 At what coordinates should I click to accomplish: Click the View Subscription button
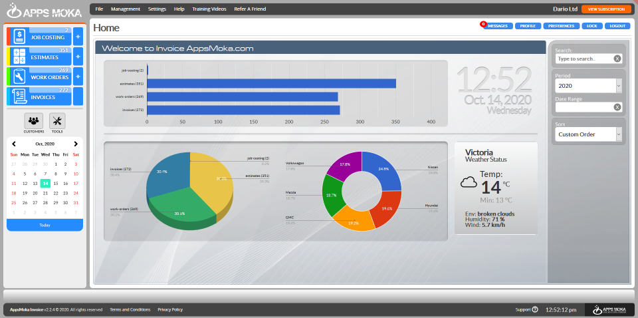pyautogui.click(x=606, y=9)
